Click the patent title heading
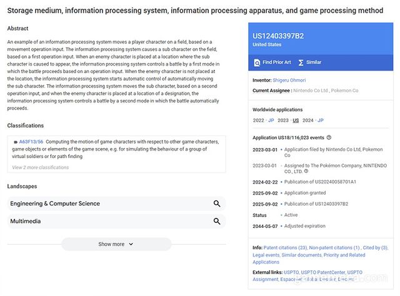The height and width of the screenshot is (296, 400). (195, 11)
